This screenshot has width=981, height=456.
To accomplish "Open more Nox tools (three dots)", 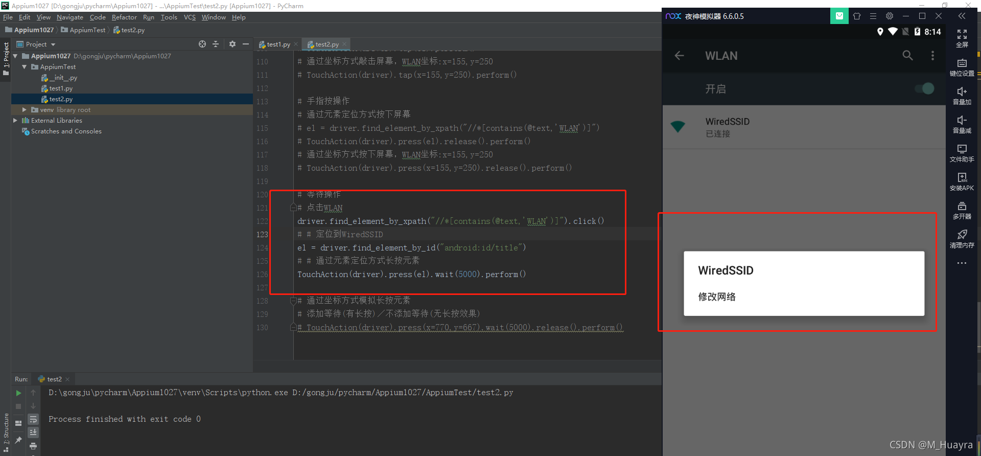I will point(962,263).
